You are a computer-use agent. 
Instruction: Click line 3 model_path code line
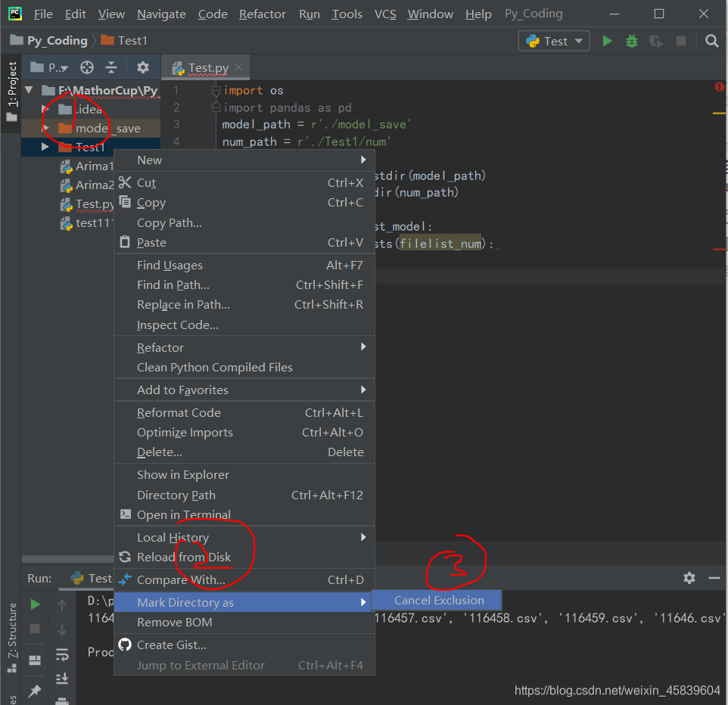[316, 124]
